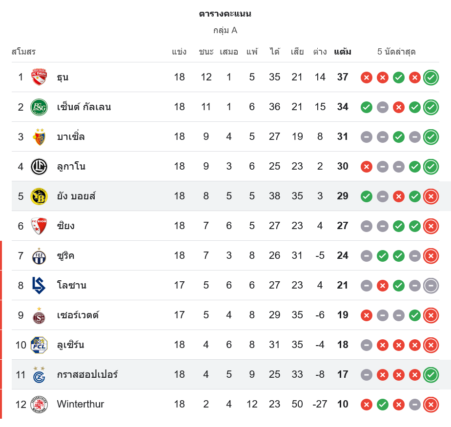Image resolution: width=451 pixels, height=427 pixels.
Task: Click the Grasshopper club logo
Action: click(x=39, y=375)
